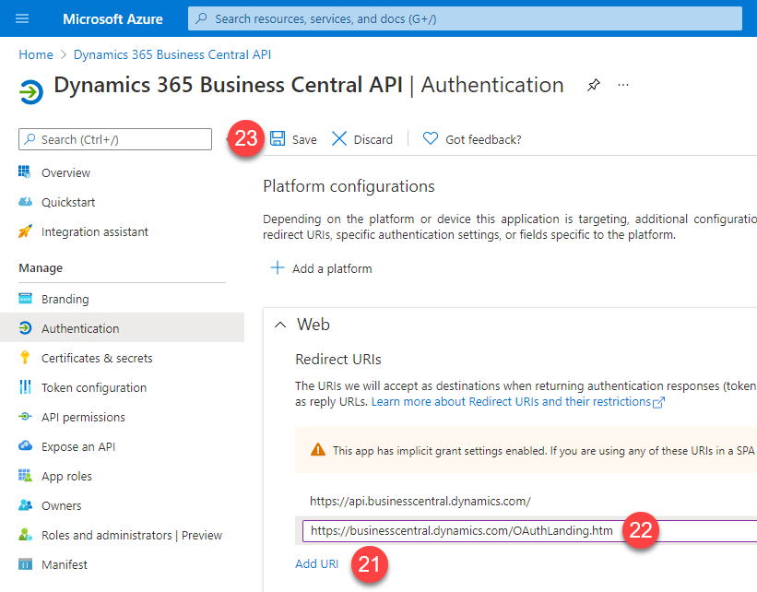Open Certificates & secrets
The height and width of the screenshot is (592, 757).
click(97, 359)
